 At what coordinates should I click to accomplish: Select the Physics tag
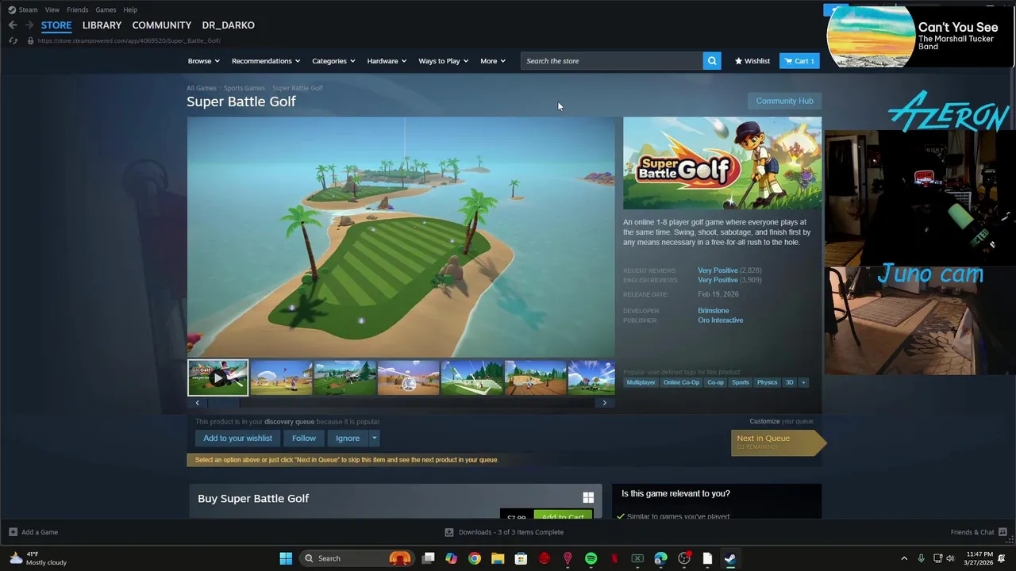coord(767,382)
